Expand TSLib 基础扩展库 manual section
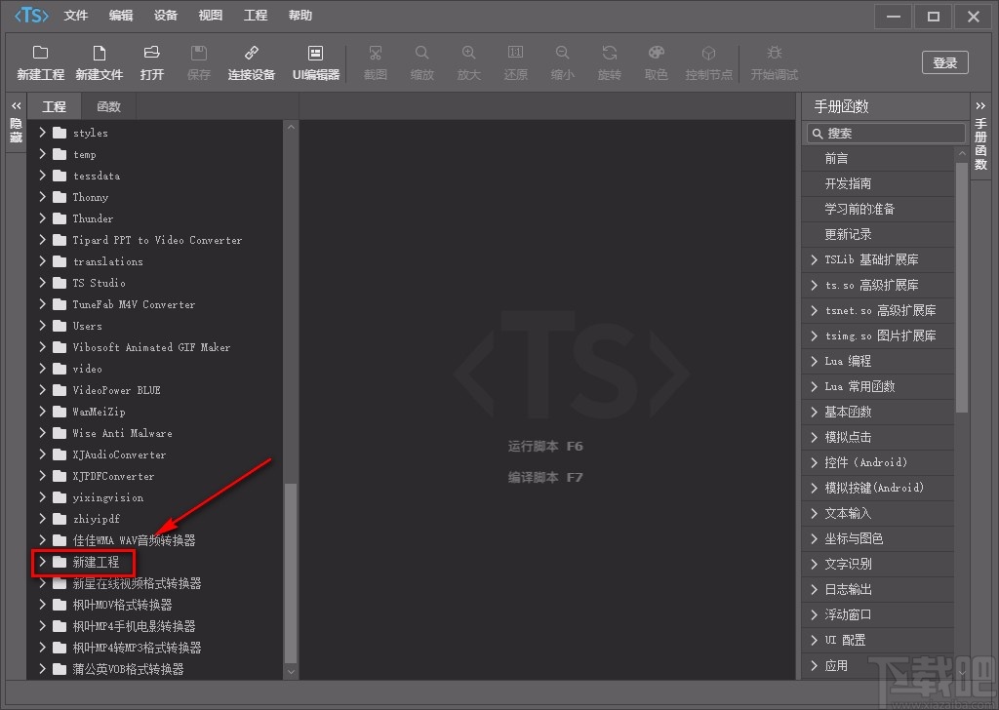 pyautogui.click(x=815, y=259)
